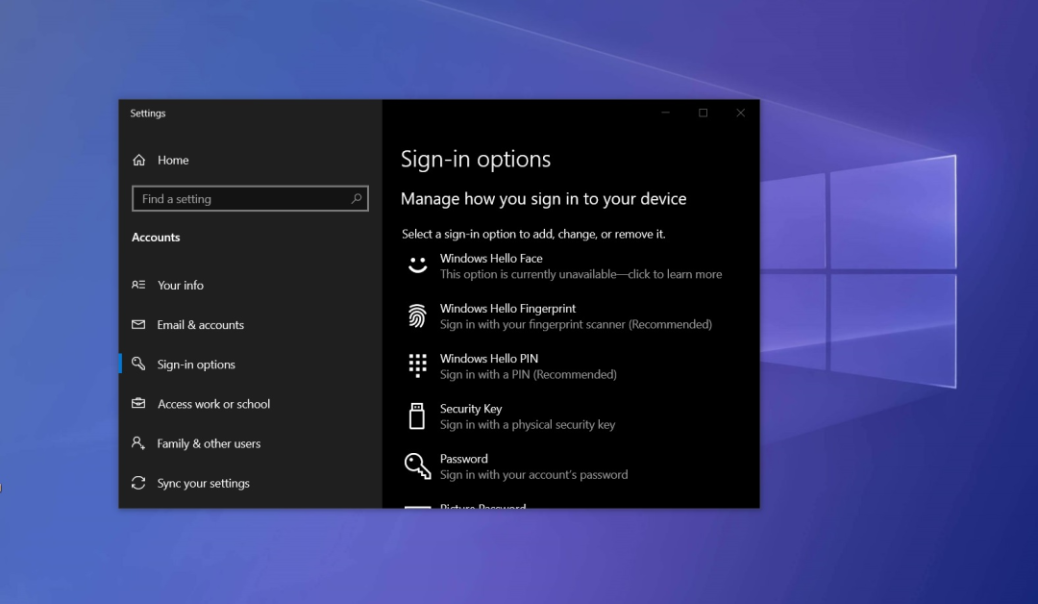The height and width of the screenshot is (604, 1038).
Task: Open Family & other users settings
Action: (209, 443)
